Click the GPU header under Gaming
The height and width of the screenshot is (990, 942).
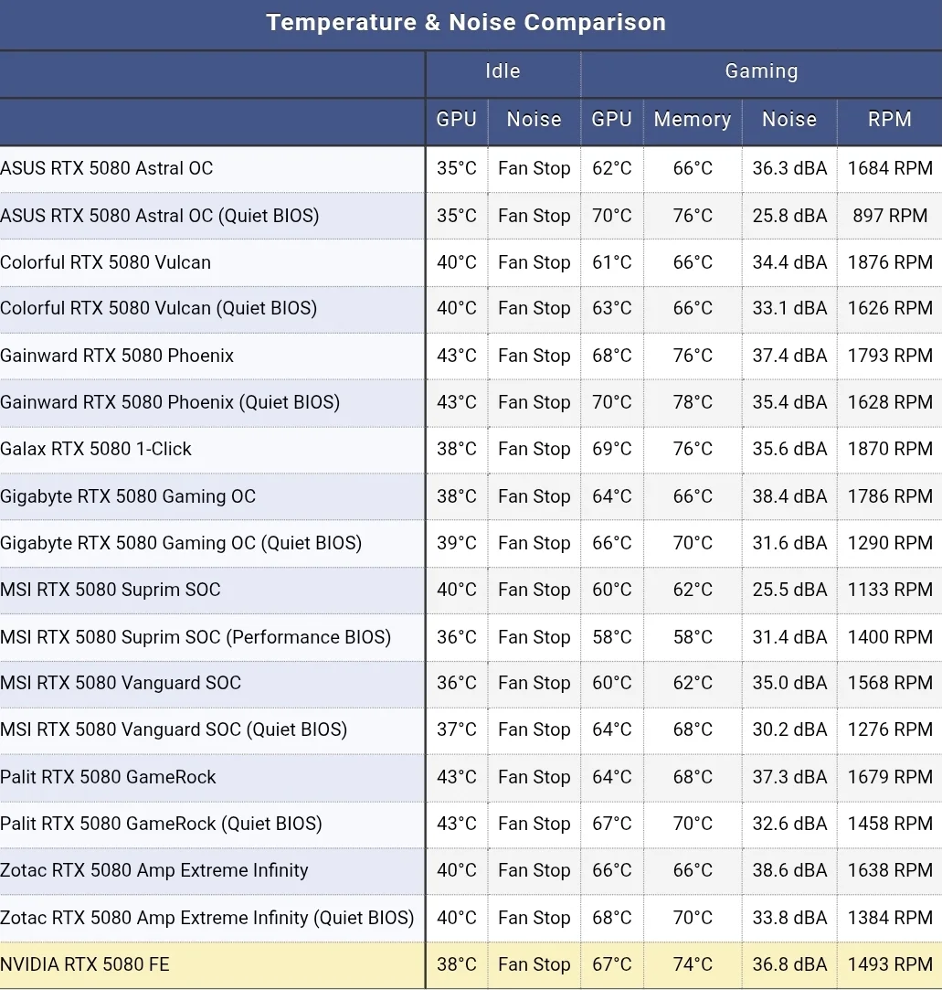tap(611, 120)
